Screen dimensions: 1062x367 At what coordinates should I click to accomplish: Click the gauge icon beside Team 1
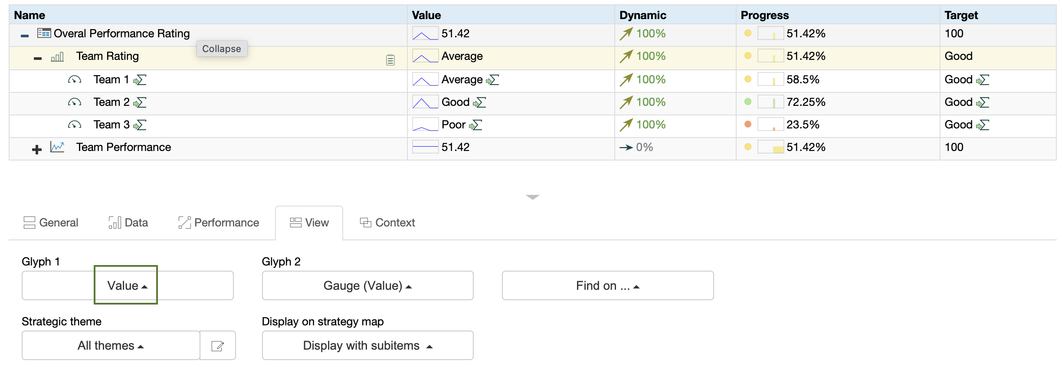[x=74, y=80]
